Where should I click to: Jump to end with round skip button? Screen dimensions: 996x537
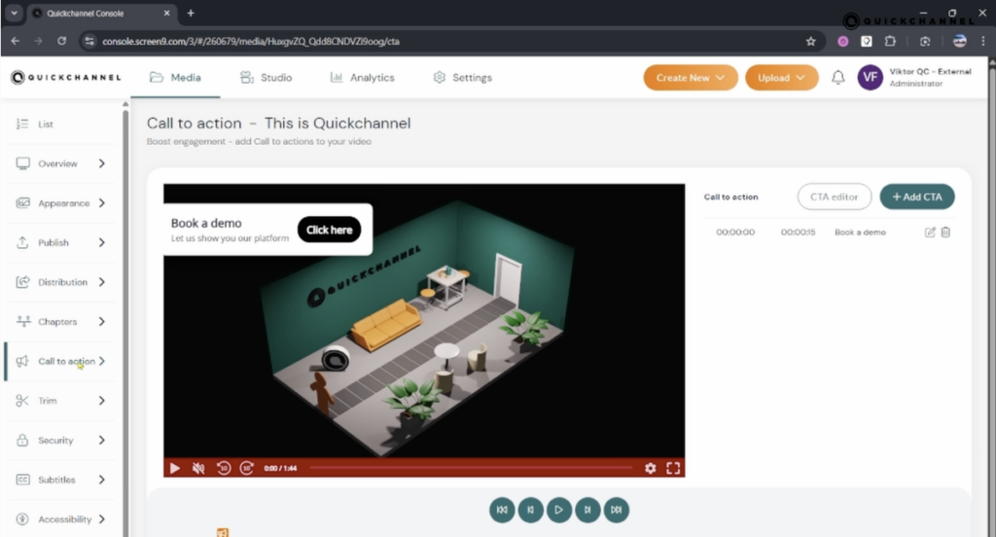[616, 510]
